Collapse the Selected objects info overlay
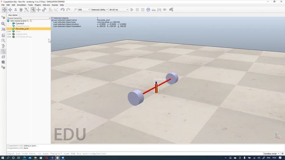This screenshot has height=160, width=285. [x=52, y=18]
